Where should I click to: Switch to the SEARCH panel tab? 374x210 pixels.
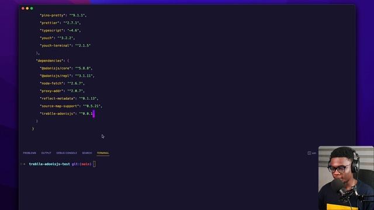tap(87, 153)
